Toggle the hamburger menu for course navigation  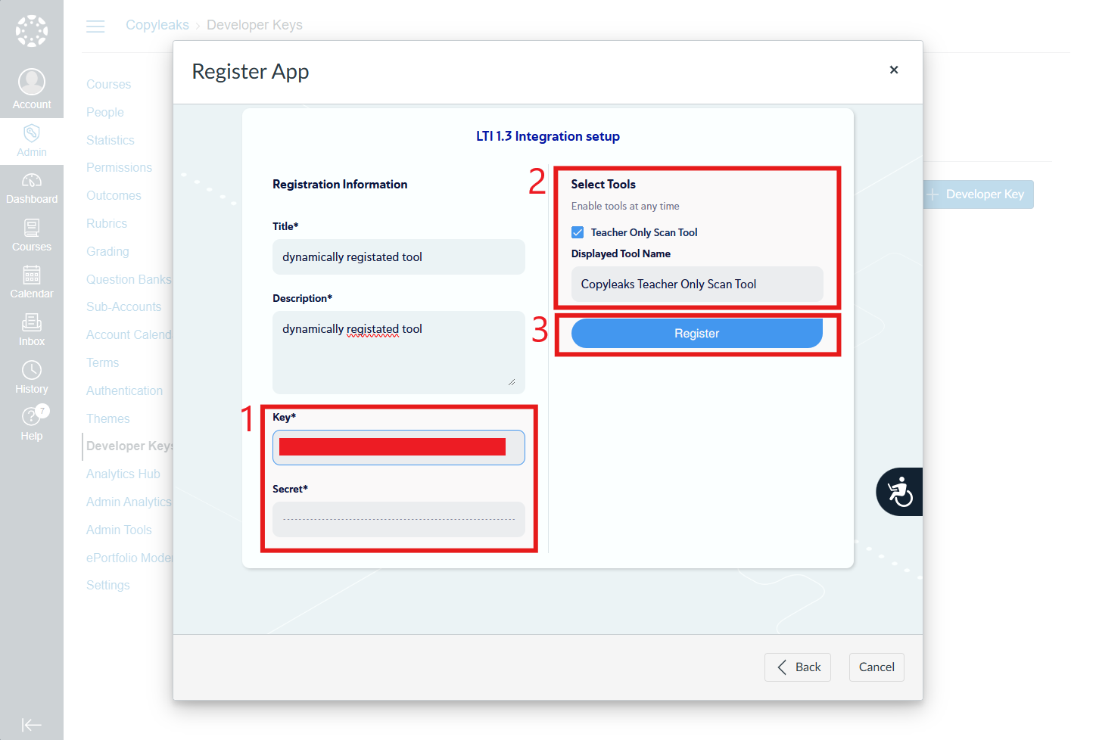click(95, 26)
